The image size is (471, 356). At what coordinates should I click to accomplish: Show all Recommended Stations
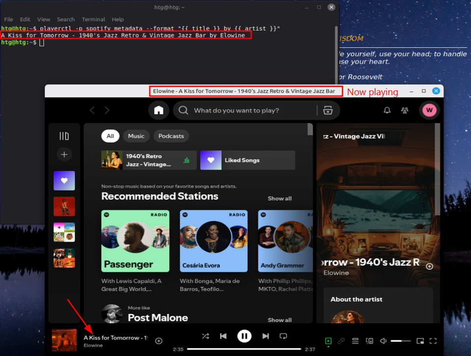pyautogui.click(x=280, y=199)
